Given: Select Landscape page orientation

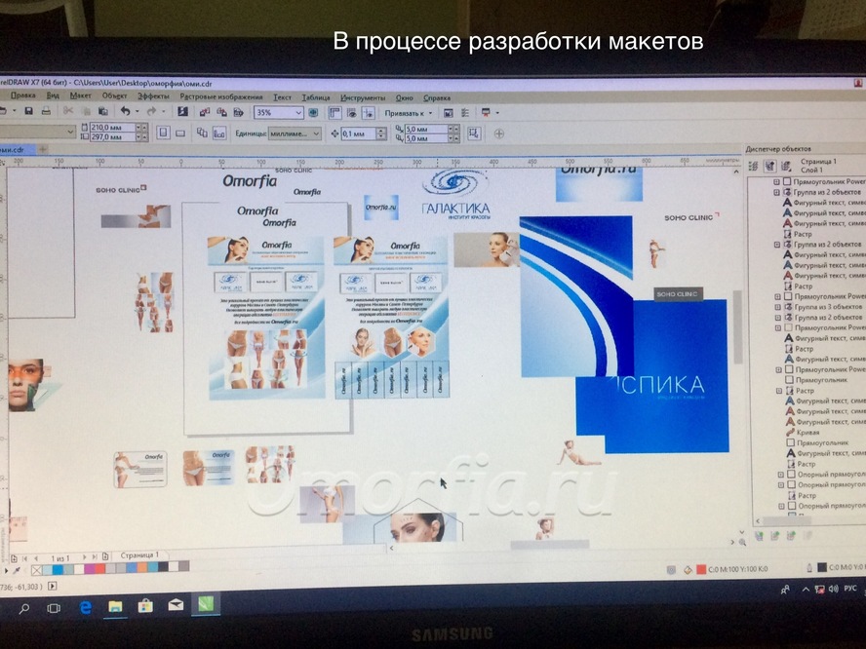Looking at the screenshot, I should pos(180,133).
